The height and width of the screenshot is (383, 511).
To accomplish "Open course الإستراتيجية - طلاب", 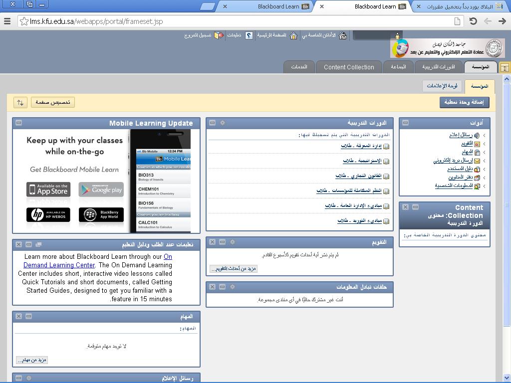I will tap(362, 161).
